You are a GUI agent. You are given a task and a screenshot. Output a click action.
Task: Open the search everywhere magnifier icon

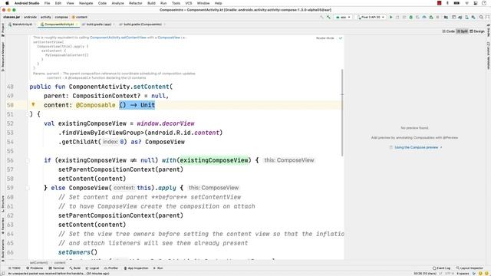click(x=481, y=17)
